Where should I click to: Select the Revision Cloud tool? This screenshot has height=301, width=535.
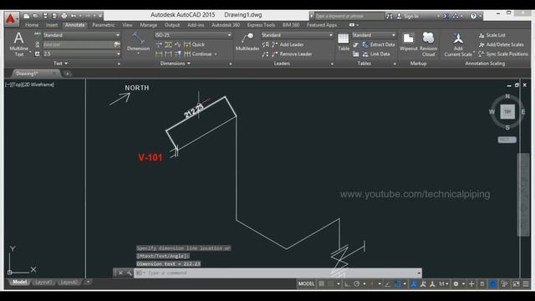click(x=428, y=44)
